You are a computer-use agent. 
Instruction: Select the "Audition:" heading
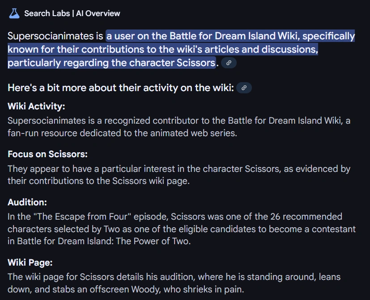(27, 202)
